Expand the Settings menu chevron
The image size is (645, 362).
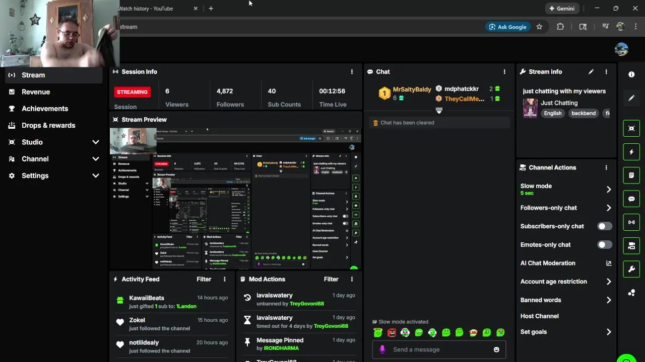point(96,175)
